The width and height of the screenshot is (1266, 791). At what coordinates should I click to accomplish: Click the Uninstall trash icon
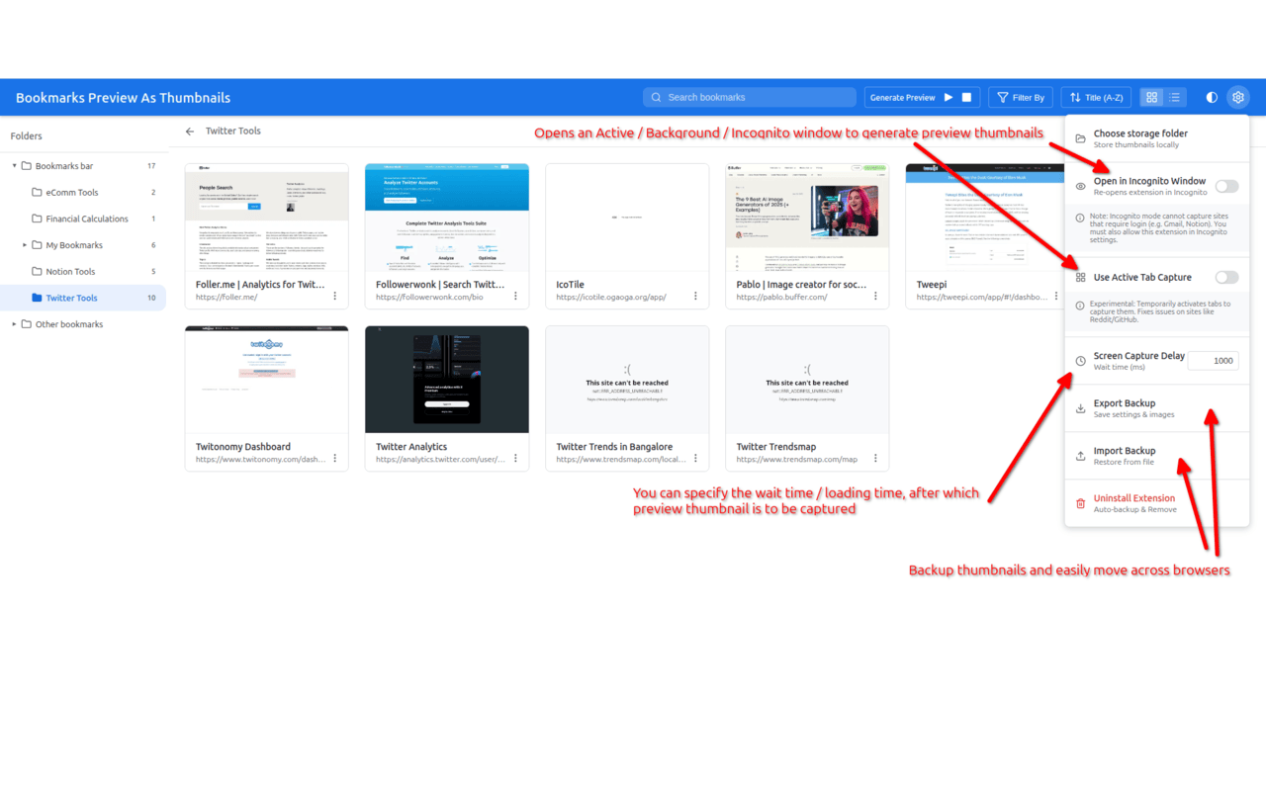(1080, 503)
